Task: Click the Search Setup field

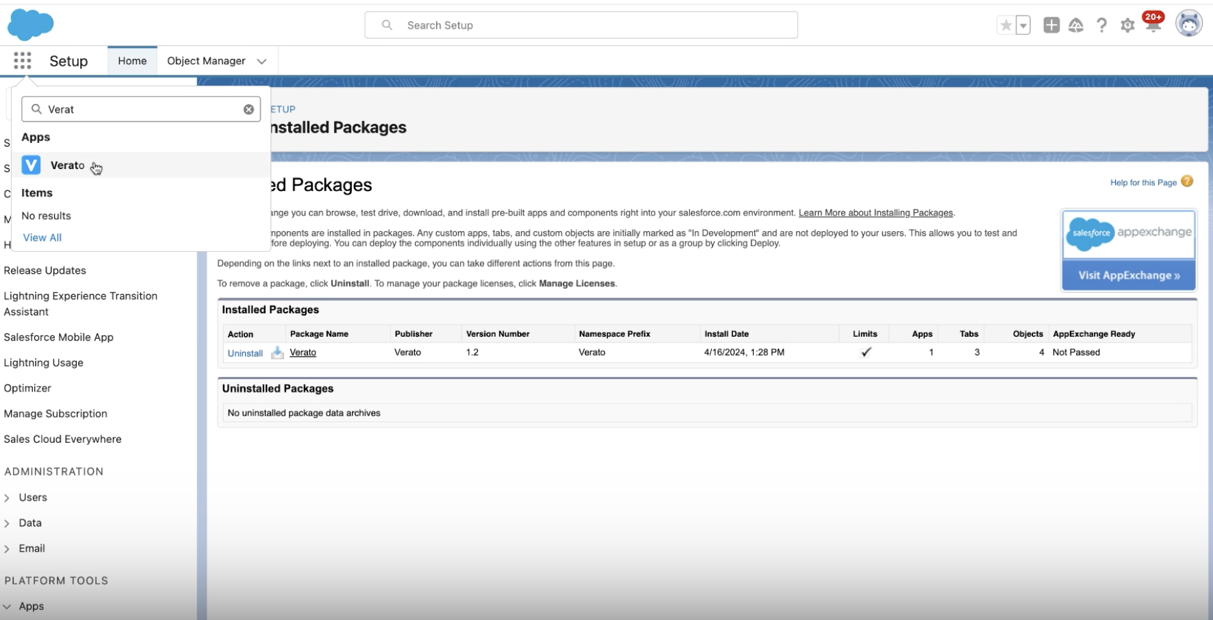Action: pyautogui.click(x=581, y=25)
